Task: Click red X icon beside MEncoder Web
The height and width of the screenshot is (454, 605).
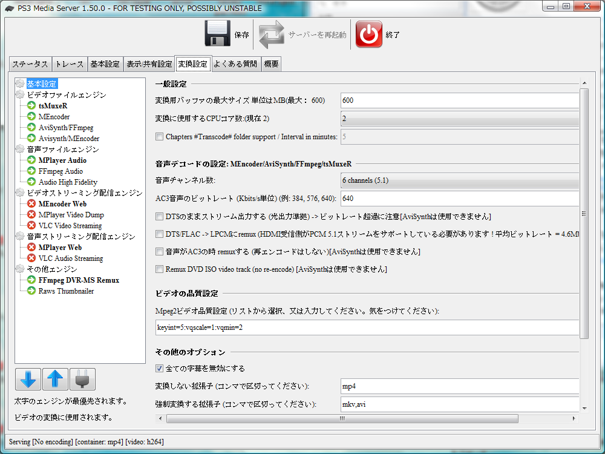Action: [31, 203]
